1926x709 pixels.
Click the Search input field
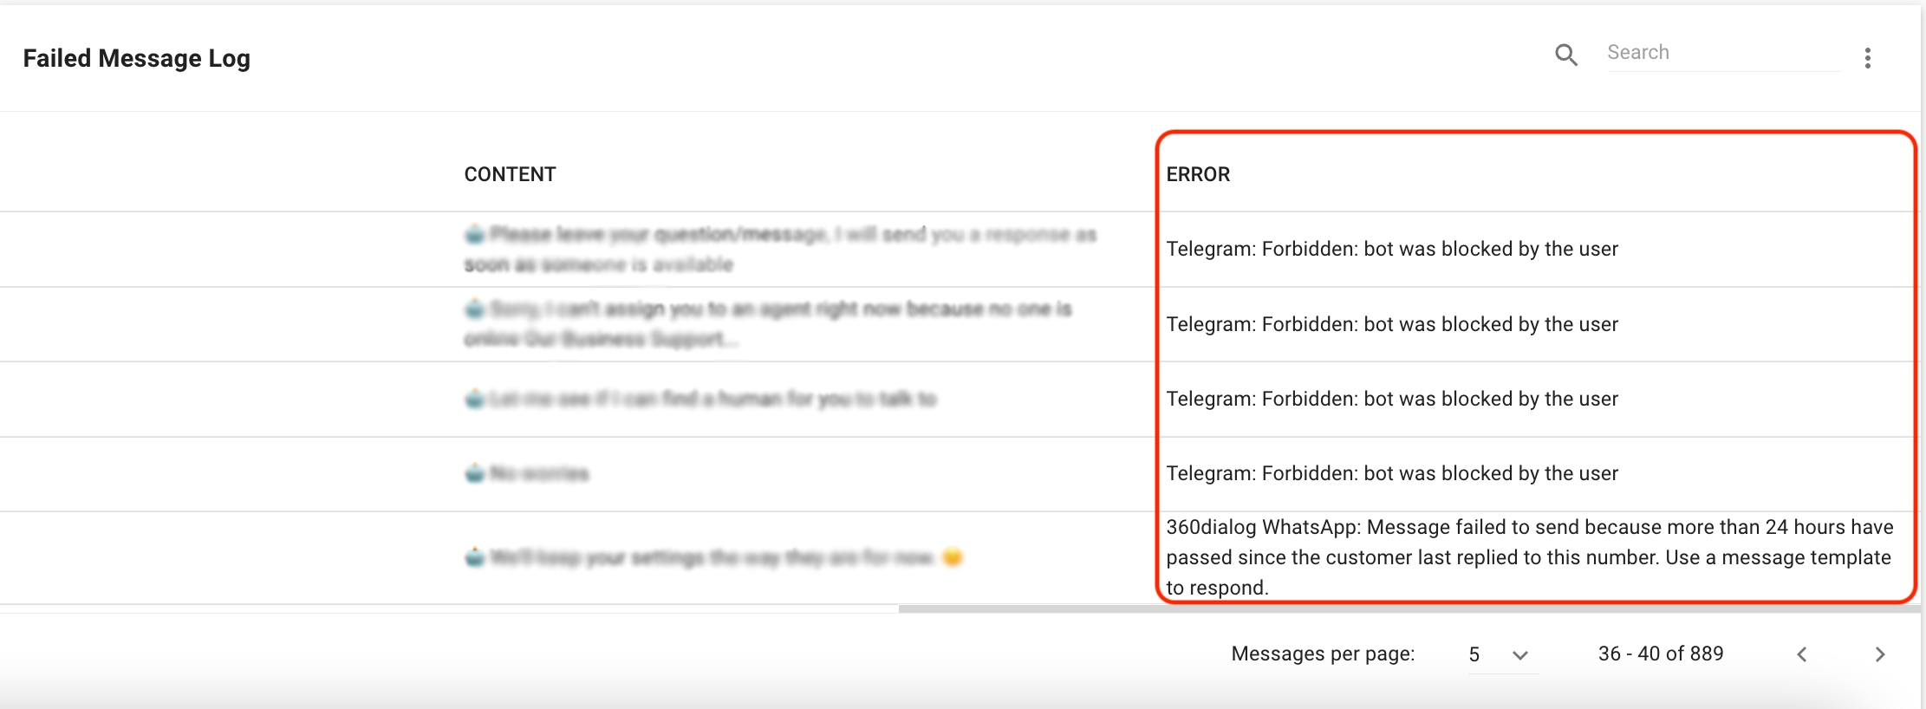pyautogui.click(x=1723, y=53)
